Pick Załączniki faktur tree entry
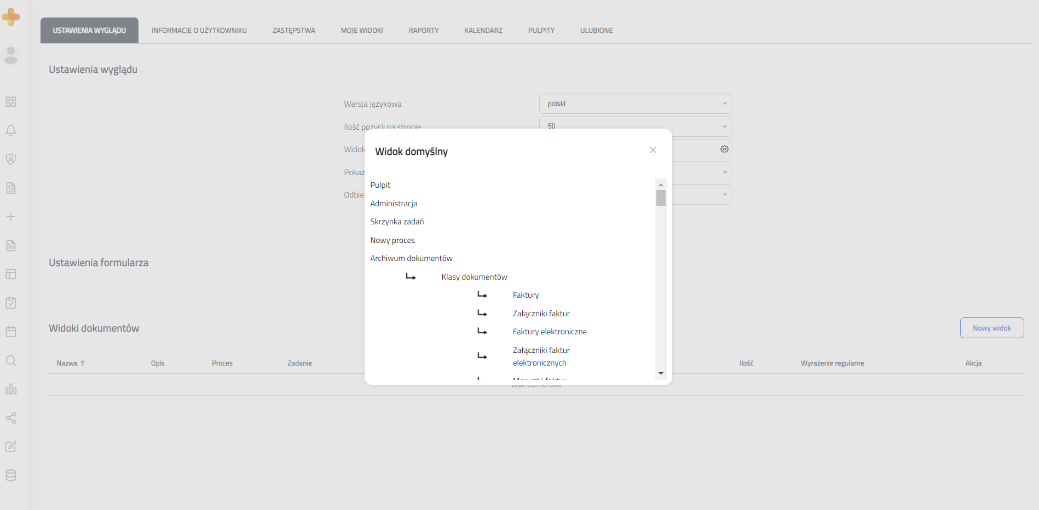This screenshot has width=1039, height=510. (541, 314)
